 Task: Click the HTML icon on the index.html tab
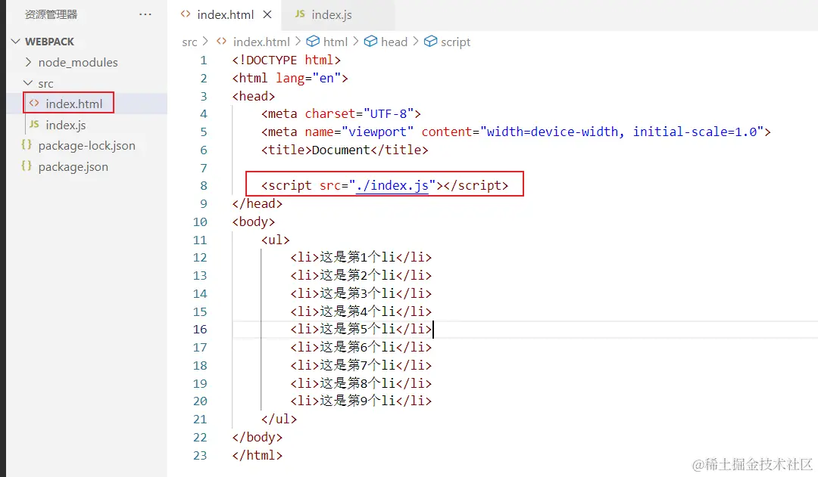pos(186,14)
